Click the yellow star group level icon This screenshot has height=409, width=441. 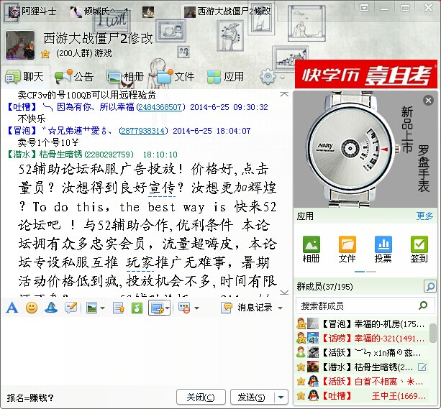point(45,53)
